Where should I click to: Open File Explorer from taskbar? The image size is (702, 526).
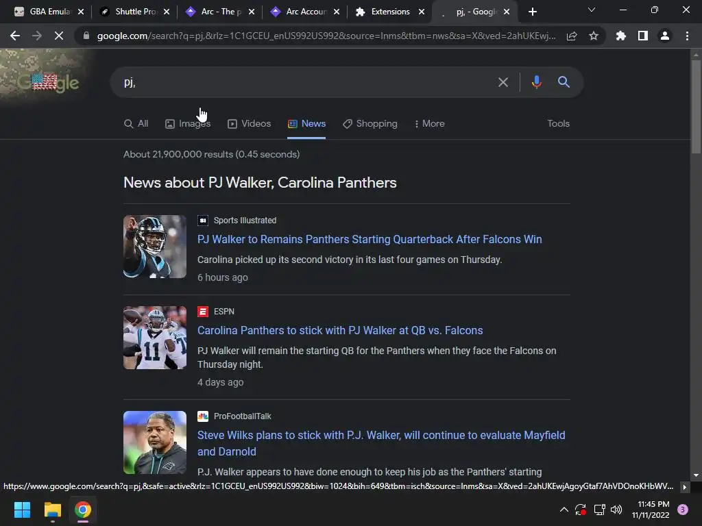tap(52, 510)
